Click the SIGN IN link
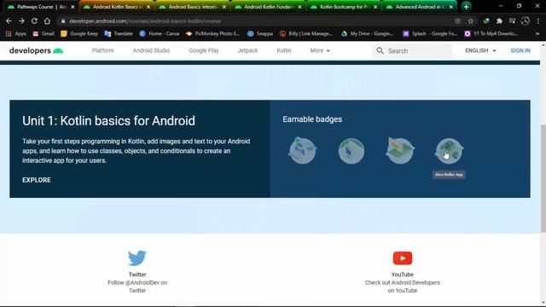Image resolution: width=546 pixels, height=307 pixels. [520, 50]
